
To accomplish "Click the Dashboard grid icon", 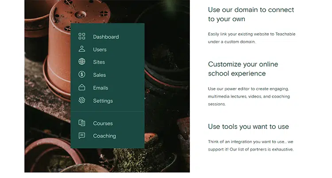I will click(x=82, y=37).
